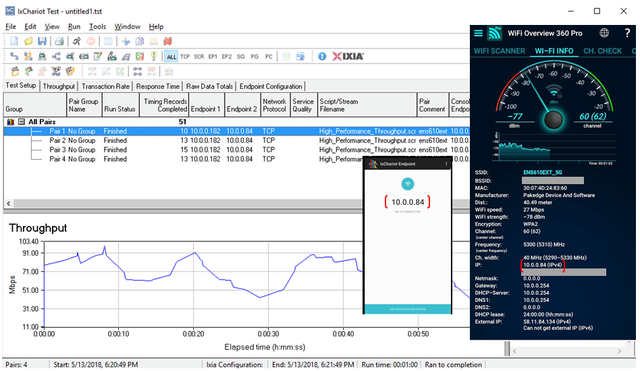This screenshot has height=371, width=640.
Task: Click the pairs table scroll-left arrow
Action: [x=9, y=203]
